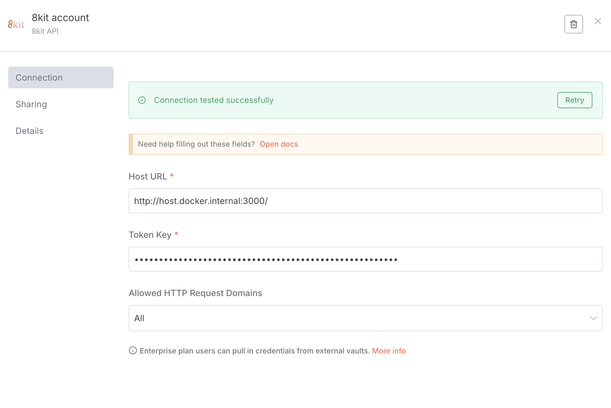Delete credential with trash icon
This screenshot has width=611, height=408.
click(573, 24)
